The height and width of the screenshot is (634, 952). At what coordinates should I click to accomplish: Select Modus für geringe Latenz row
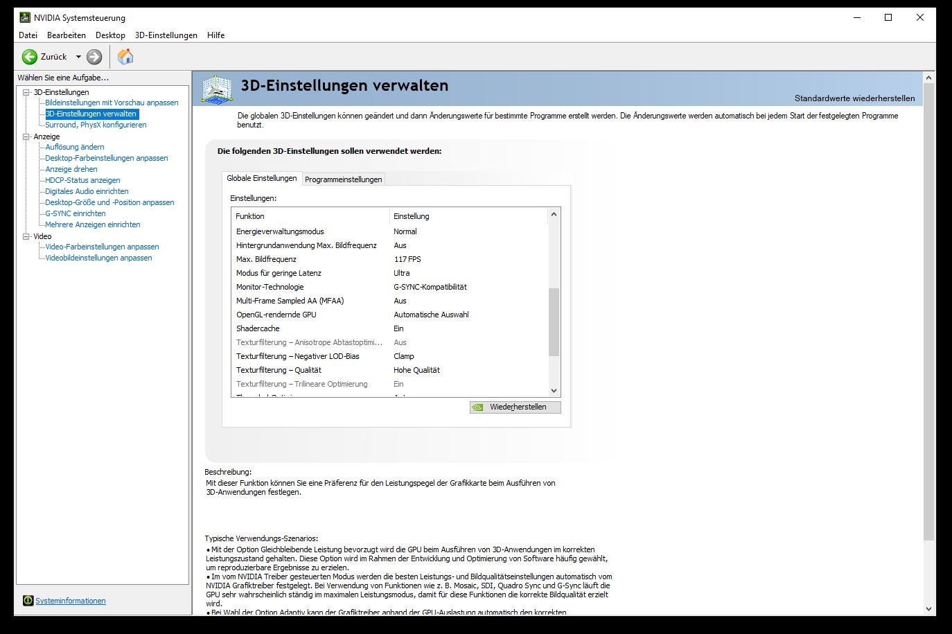(390, 273)
